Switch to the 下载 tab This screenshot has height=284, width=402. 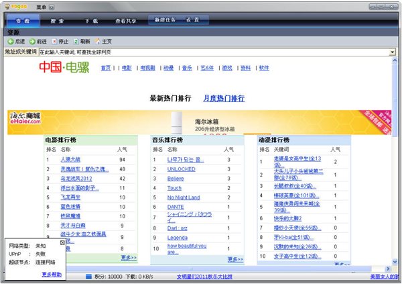[91, 21]
